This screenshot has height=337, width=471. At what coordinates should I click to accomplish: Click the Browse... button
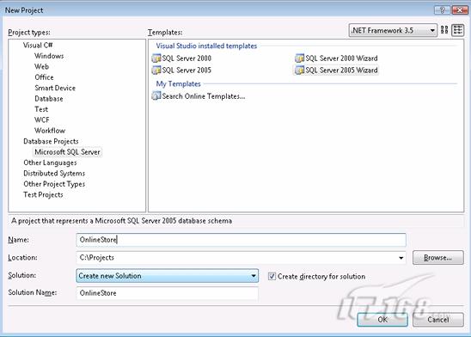[x=438, y=257]
